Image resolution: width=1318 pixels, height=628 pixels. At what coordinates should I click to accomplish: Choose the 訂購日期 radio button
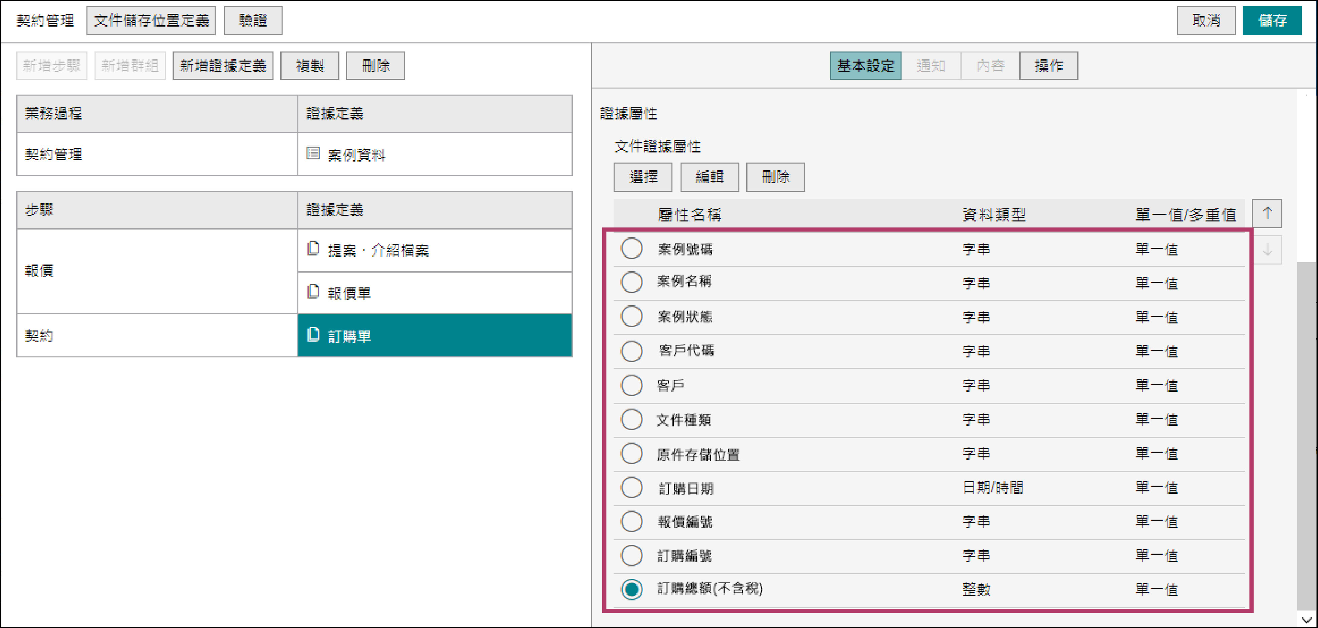tap(631, 487)
